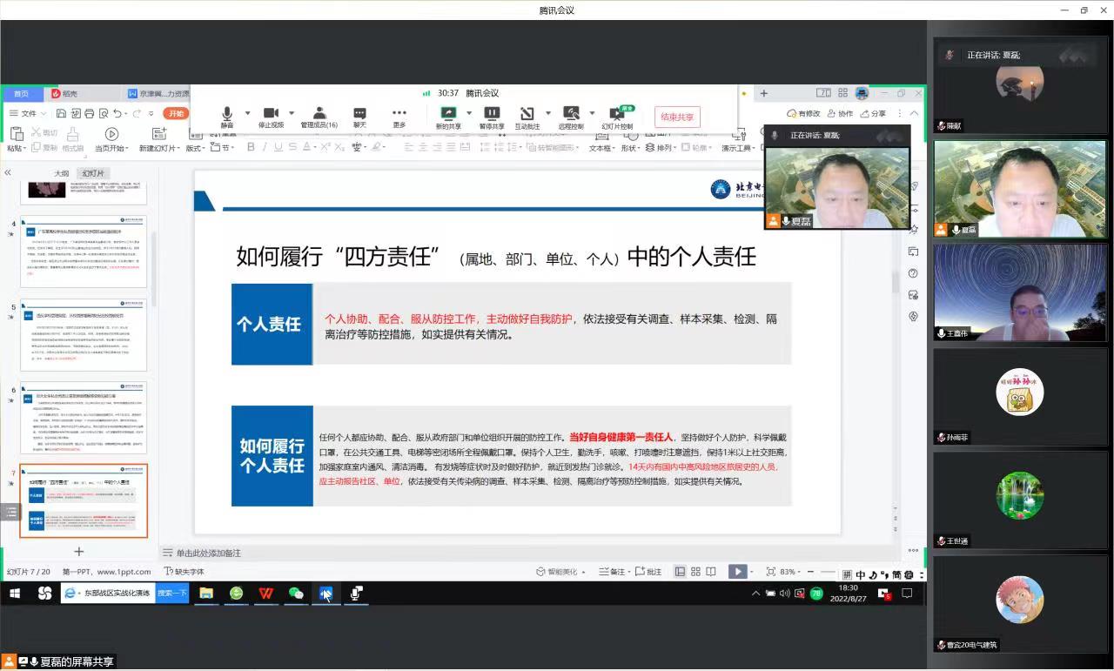This screenshot has width=1114, height=671.
Task: Click 结束共享 to end screen sharing
Action: coord(678,117)
